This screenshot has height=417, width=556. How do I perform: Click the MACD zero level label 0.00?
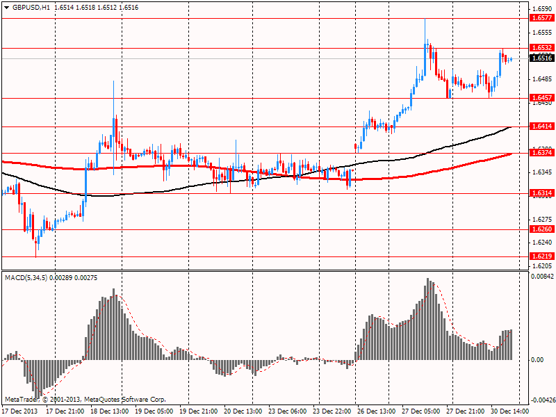(x=537, y=360)
